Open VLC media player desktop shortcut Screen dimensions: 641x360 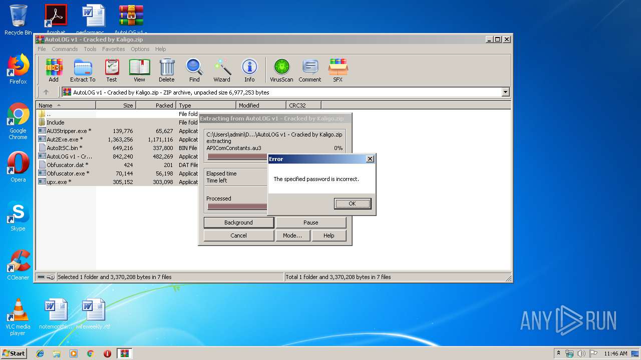18,317
